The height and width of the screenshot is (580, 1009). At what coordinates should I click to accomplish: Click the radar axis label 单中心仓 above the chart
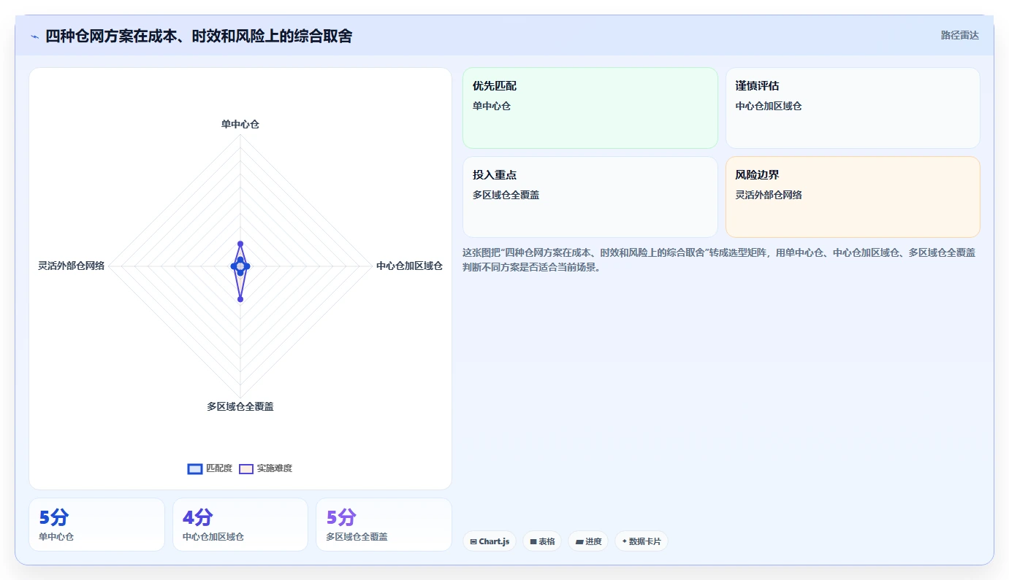[x=240, y=124]
